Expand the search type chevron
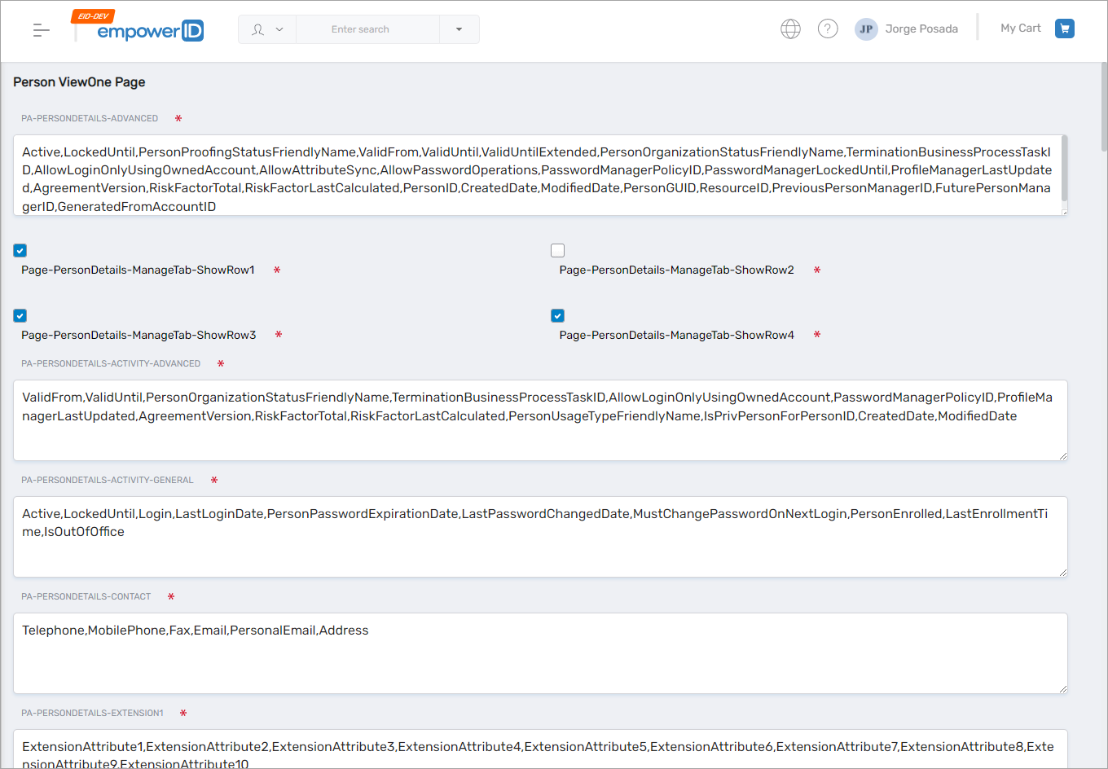Viewport: 1108px width, 769px height. 279,29
